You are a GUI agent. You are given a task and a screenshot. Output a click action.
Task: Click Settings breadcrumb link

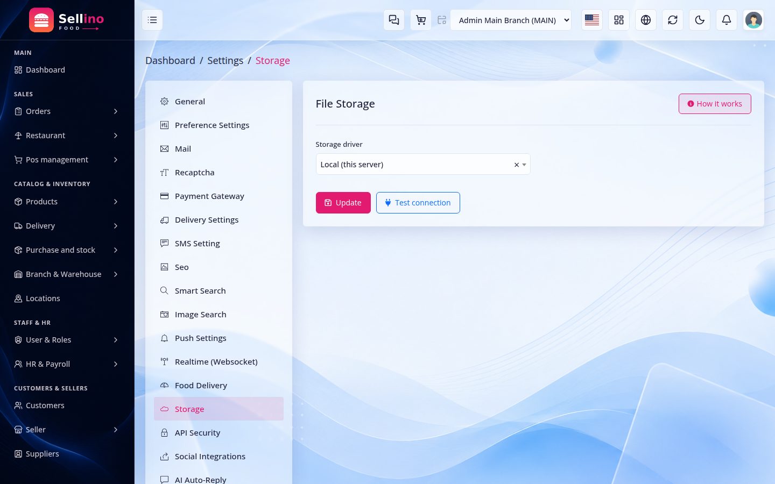[x=226, y=60]
